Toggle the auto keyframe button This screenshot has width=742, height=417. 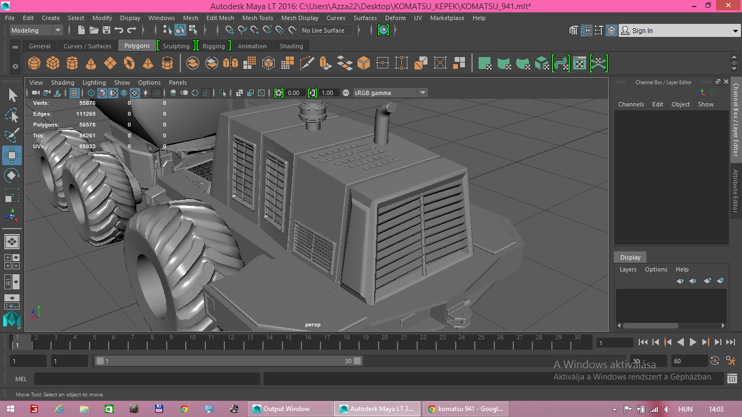coord(731,361)
